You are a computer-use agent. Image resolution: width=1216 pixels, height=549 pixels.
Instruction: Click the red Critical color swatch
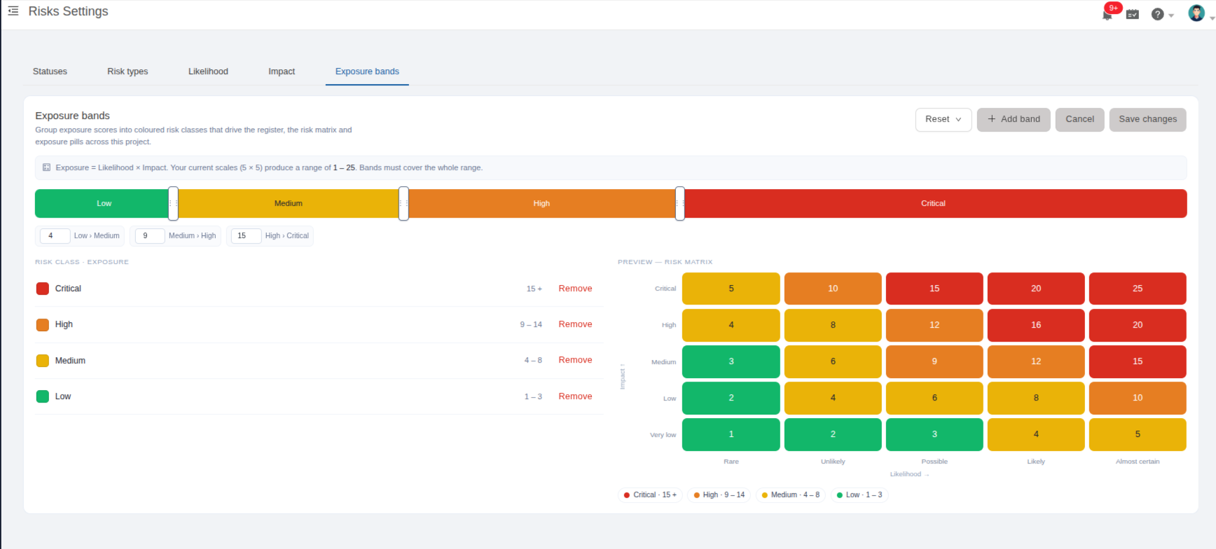[43, 289]
